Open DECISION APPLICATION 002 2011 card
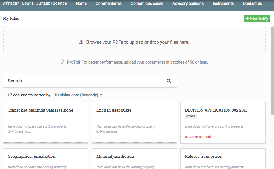The width and height of the screenshot is (274, 169). point(223,123)
